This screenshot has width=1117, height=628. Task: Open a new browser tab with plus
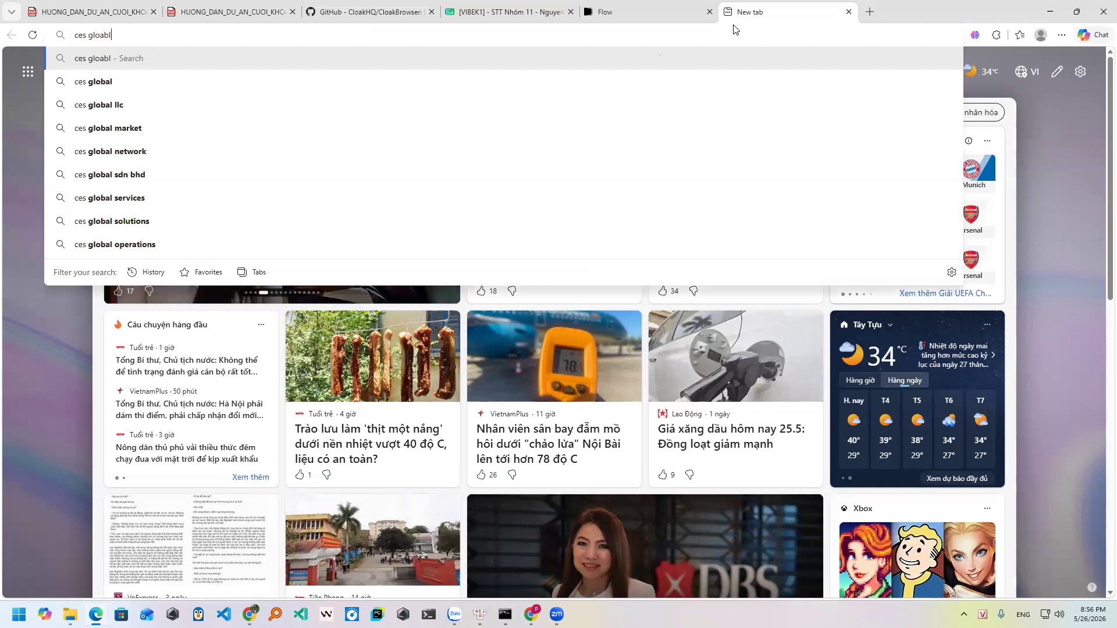coord(870,12)
